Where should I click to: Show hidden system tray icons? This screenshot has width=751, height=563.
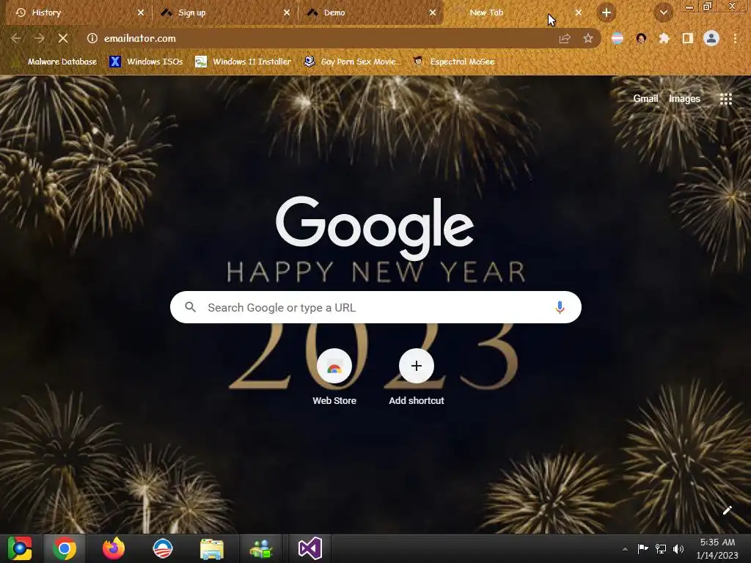click(625, 549)
